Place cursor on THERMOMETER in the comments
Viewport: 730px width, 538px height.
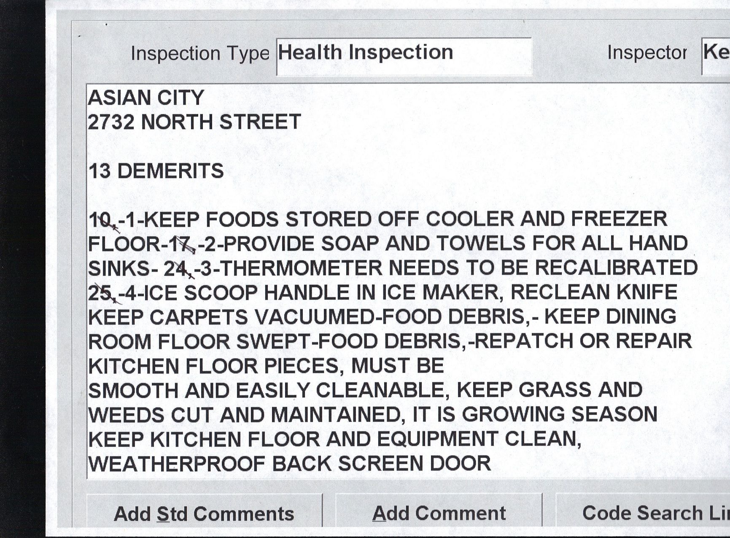(301, 269)
